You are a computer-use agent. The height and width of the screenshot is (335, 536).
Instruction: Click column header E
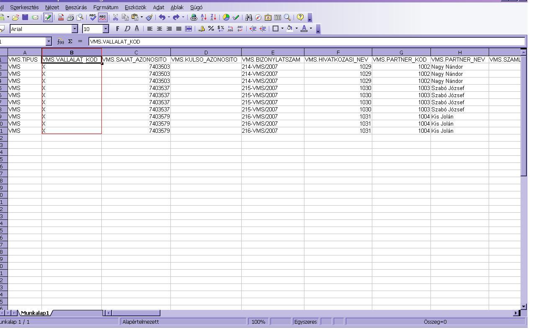[273, 53]
